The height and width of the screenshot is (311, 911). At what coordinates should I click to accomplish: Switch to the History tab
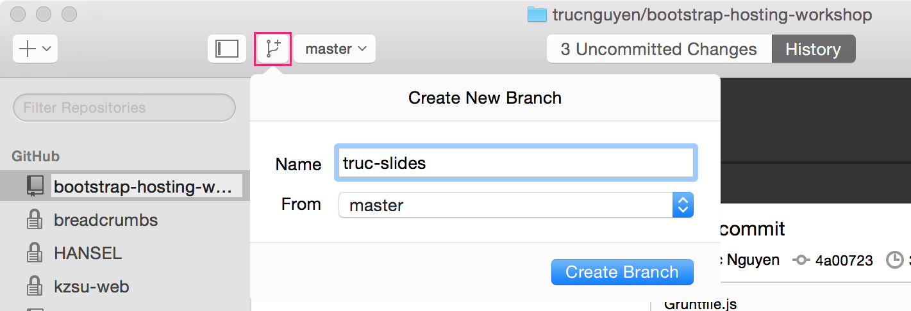813,49
